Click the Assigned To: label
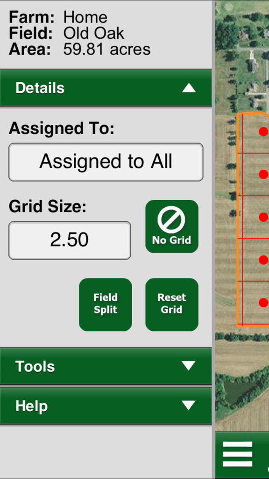Viewport: 269px width, 479px height. coord(62,128)
